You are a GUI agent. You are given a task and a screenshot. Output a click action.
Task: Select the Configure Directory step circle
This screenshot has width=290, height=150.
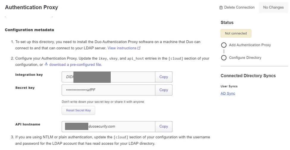point(224,58)
